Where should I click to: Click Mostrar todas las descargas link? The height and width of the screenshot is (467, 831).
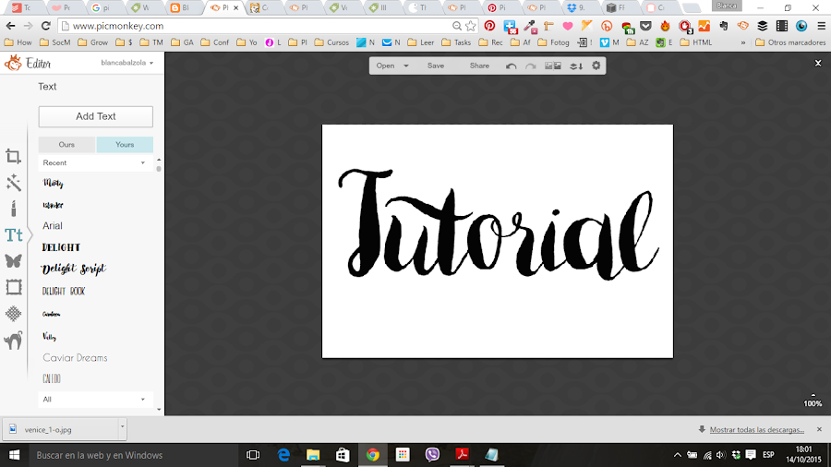click(757, 429)
